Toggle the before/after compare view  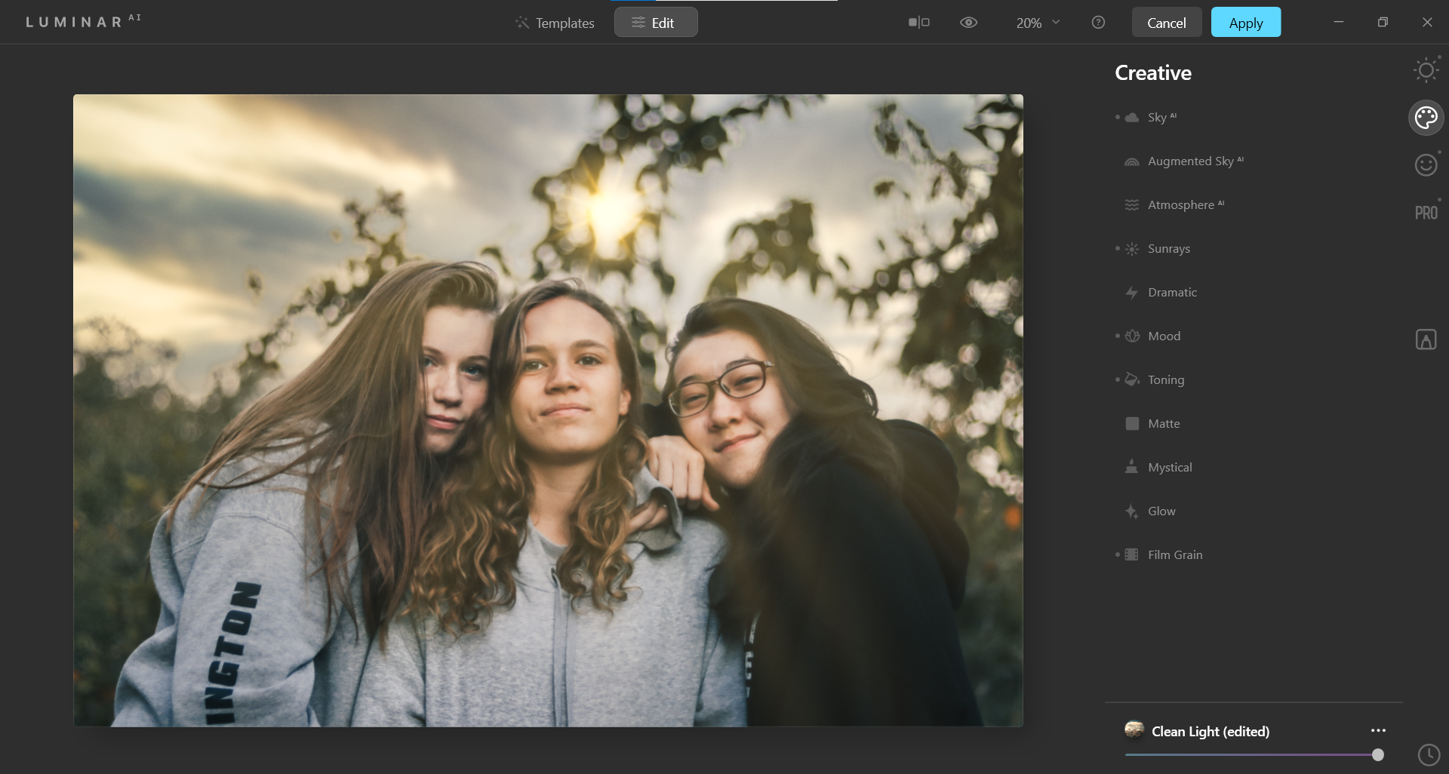pyautogui.click(x=918, y=23)
